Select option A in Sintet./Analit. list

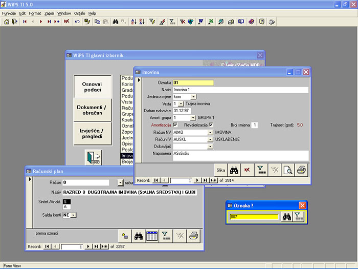coord(66,207)
